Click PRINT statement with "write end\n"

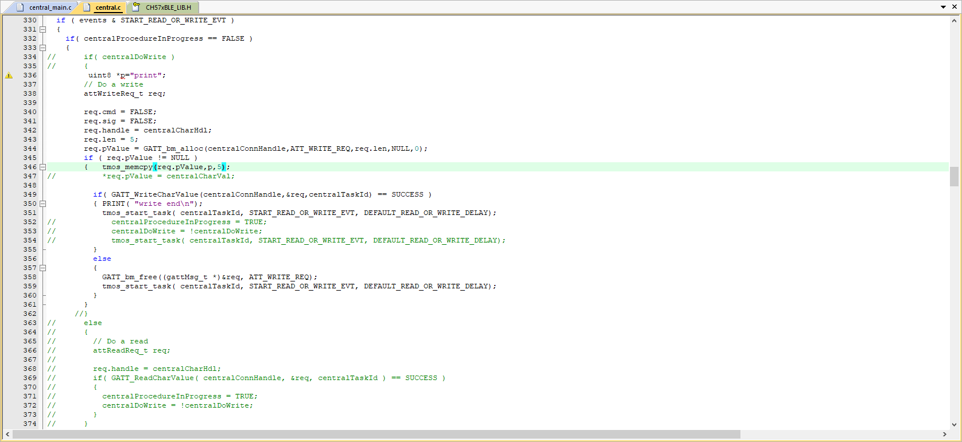pyautogui.click(x=153, y=204)
